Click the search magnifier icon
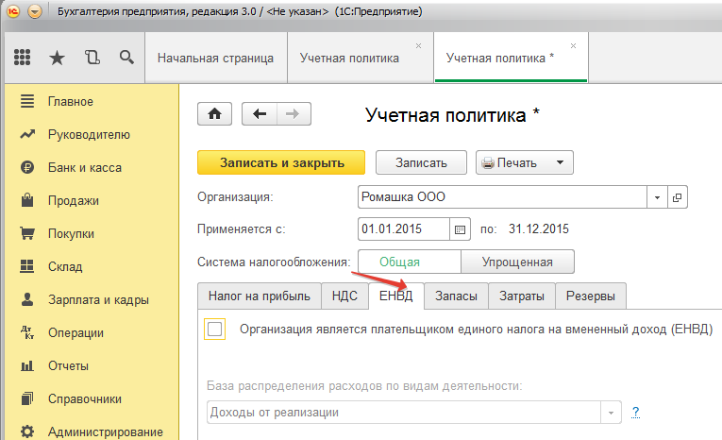The width and height of the screenshot is (722, 440). 126,58
